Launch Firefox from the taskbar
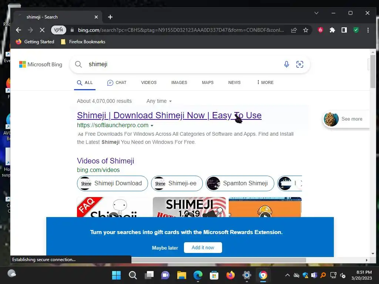Viewport: 379px width, 284px height. point(230,275)
